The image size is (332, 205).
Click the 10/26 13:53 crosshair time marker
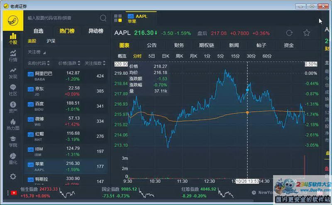(x=247, y=181)
